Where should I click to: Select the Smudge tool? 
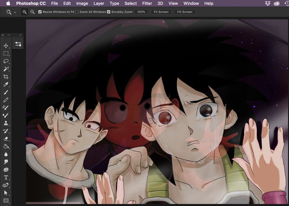point(6,162)
